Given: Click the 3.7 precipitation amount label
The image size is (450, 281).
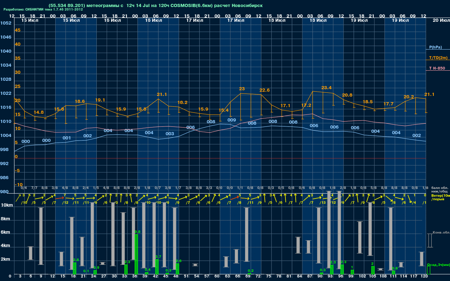Looking at the screenshot, I should coord(158,257).
